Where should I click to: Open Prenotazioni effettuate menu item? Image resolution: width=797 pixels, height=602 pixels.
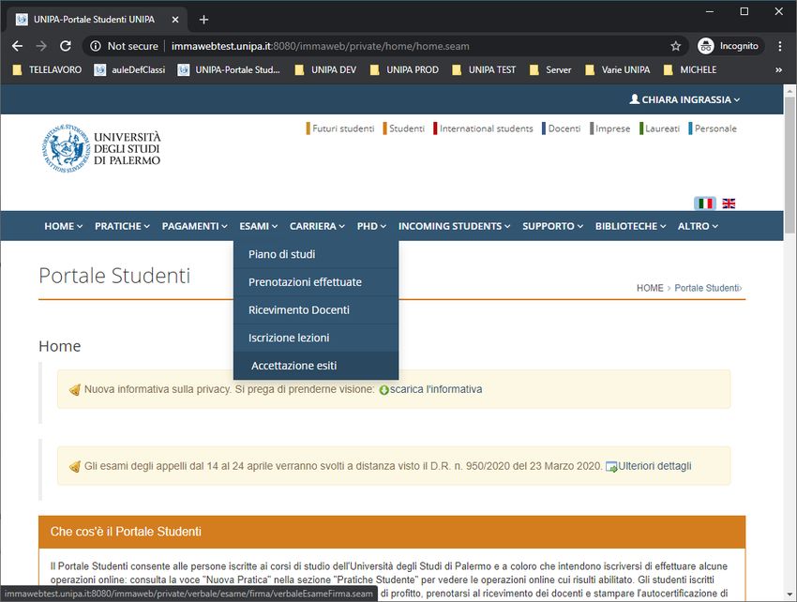305,282
